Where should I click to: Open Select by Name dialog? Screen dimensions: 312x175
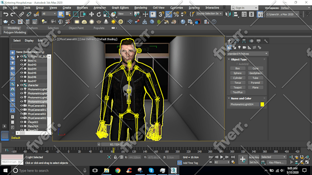point(68,14)
